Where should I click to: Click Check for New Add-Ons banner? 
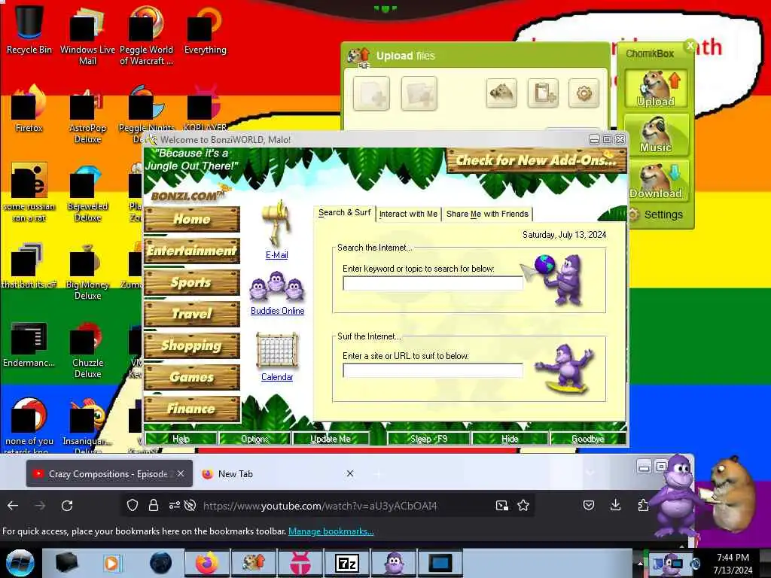click(536, 160)
